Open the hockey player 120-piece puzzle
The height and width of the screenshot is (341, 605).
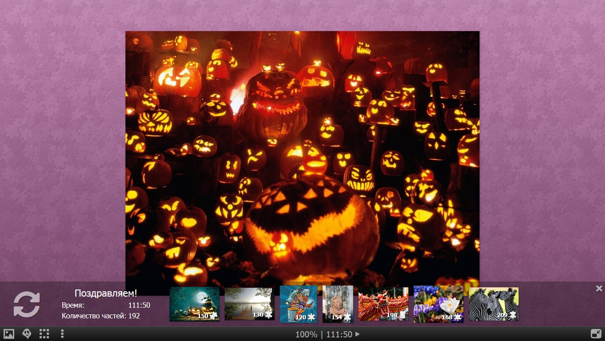click(298, 304)
